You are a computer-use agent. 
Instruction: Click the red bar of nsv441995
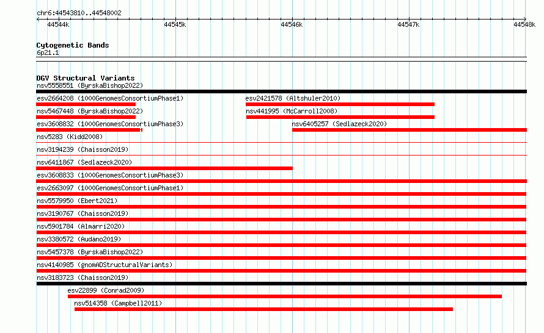pyautogui.click(x=340, y=117)
